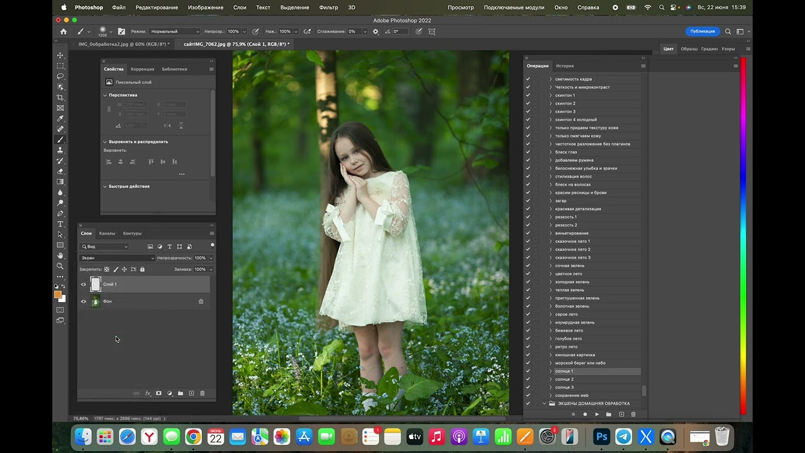Select the Eyedropper tool
Screen dimensions: 805x453
coord(60,118)
